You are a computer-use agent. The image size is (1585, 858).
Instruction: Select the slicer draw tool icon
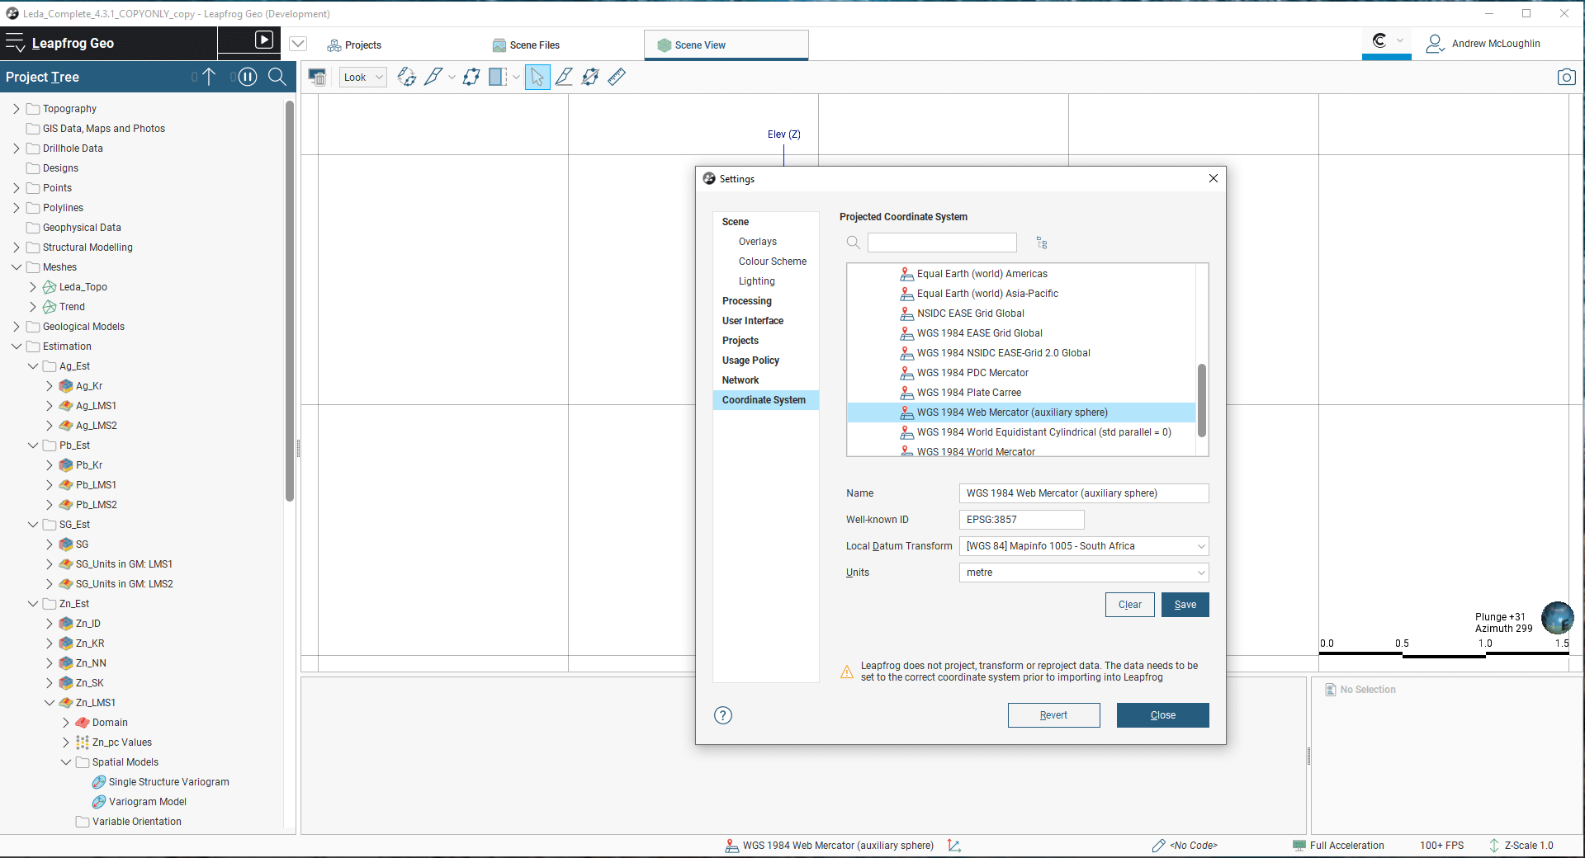point(433,77)
